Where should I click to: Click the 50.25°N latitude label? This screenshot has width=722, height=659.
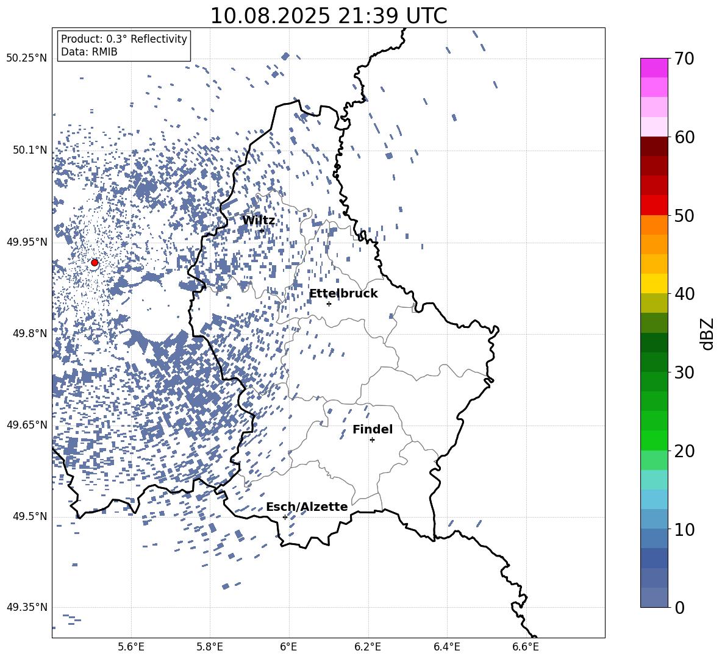(x=27, y=59)
